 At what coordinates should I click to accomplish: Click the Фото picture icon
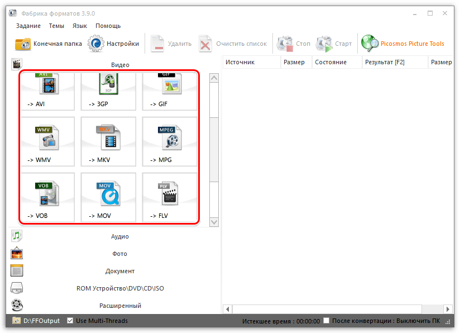click(17, 254)
